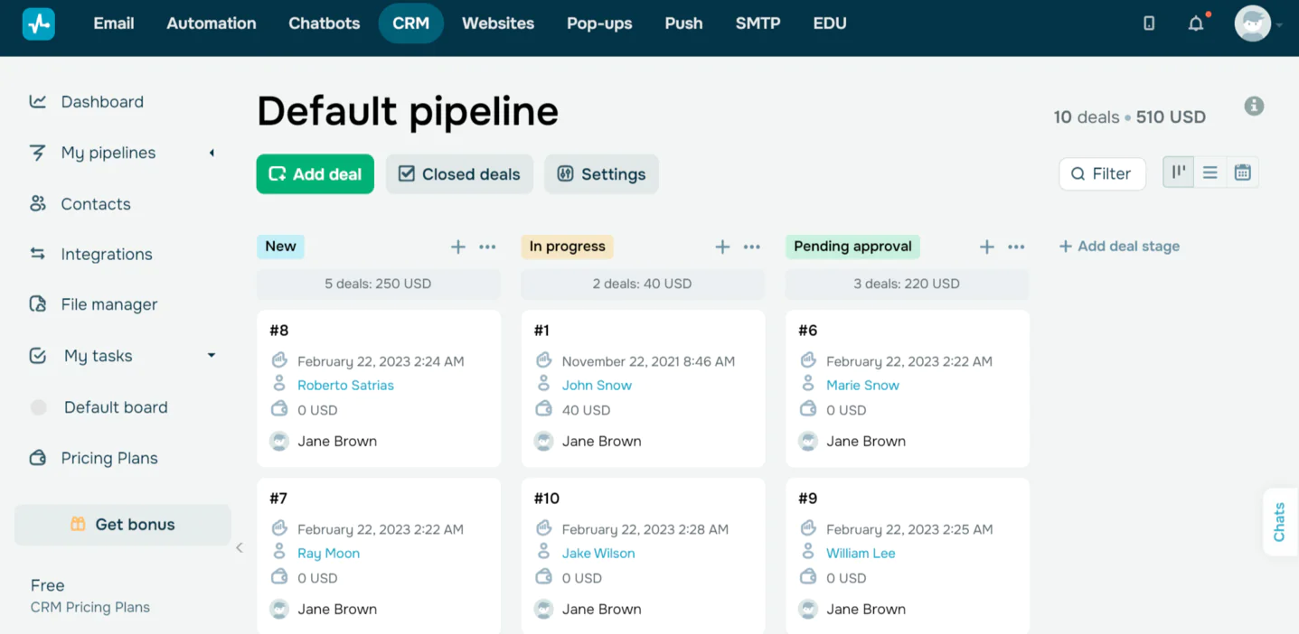
Task: Open In progress stage options menu
Action: pos(752,247)
